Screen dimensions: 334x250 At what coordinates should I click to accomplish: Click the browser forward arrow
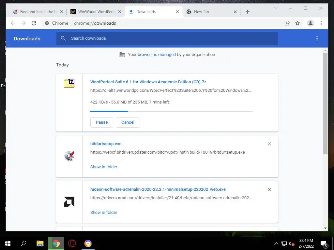(23, 23)
